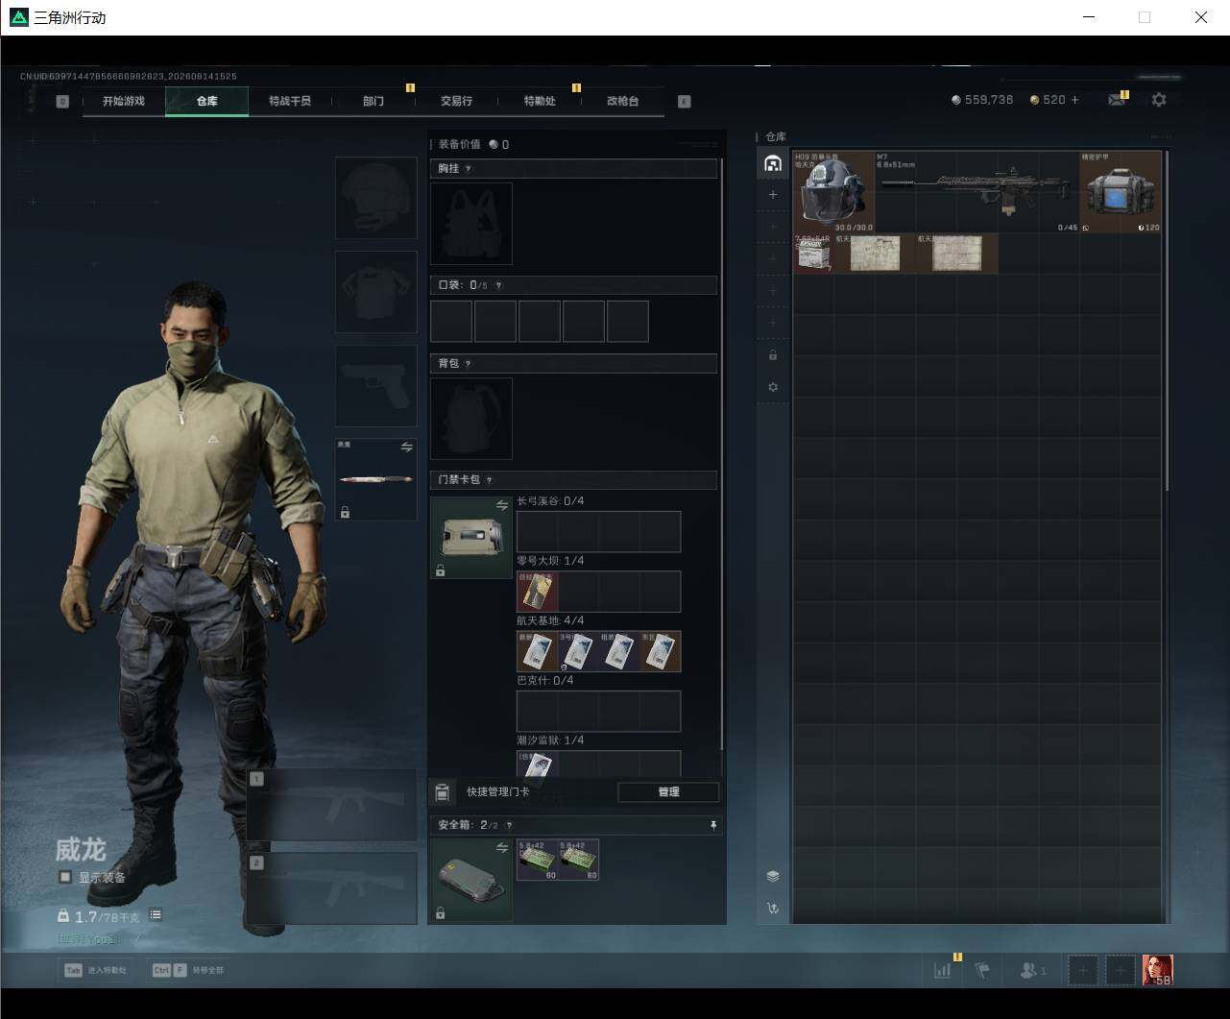This screenshot has width=1230, height=1019.
Task: Select the empty helmet equipment slot
Action: point(376,198)
